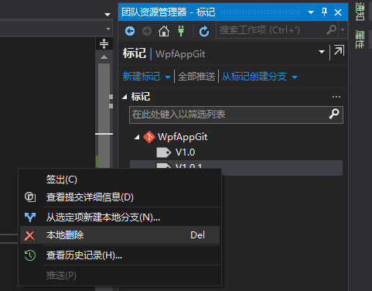This screenshot has width=372, height=291.
Task: Click the red delete X icon
Action: [30, 235]
